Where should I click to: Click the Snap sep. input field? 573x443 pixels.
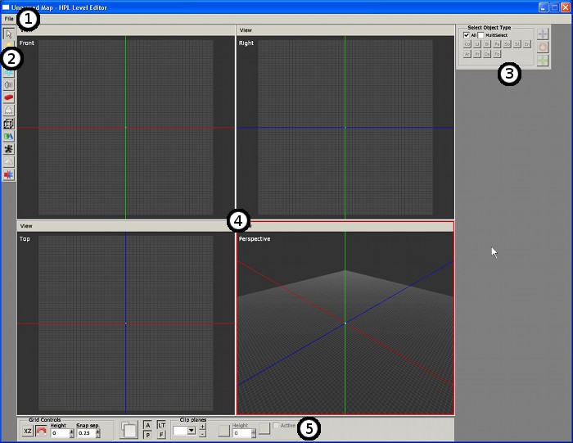point(85,432)
